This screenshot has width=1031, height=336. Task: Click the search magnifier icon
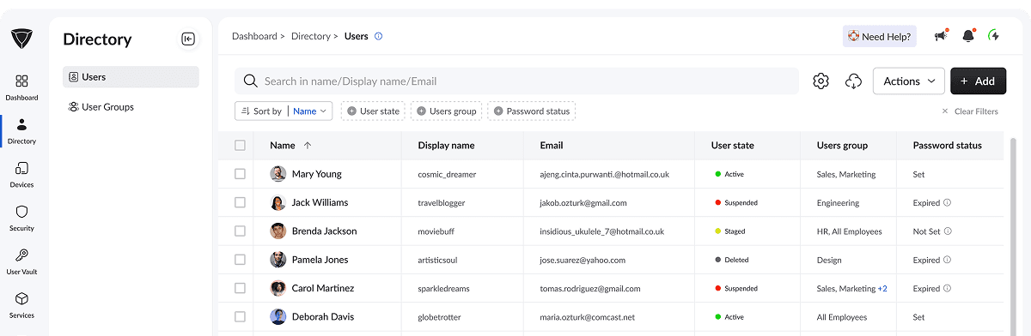pyautogui.click(x=251, y=81)
